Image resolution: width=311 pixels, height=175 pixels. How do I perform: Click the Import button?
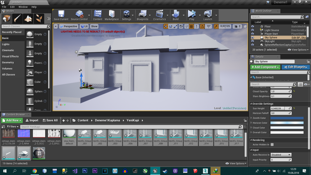click(x=32, y=121)
